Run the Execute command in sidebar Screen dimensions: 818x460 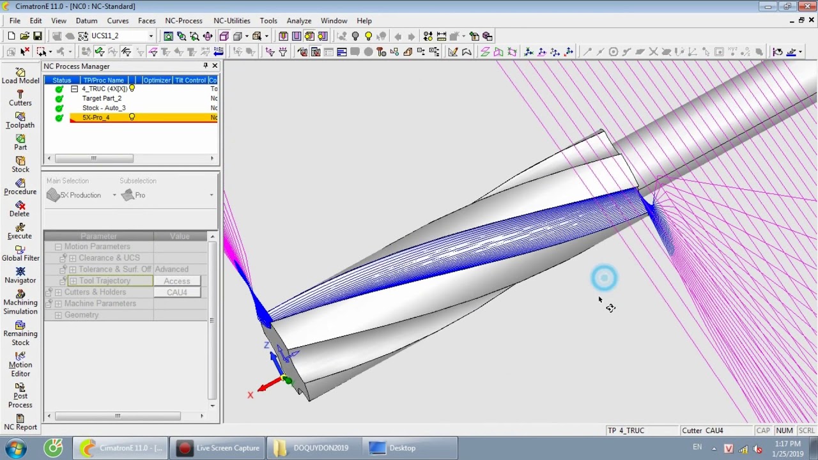[x=20, y=231]
